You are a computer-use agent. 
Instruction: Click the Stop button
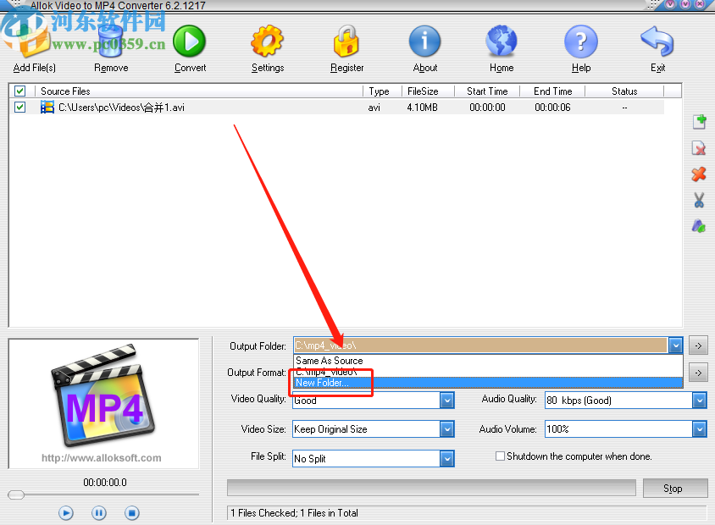[x=675, y=489]
